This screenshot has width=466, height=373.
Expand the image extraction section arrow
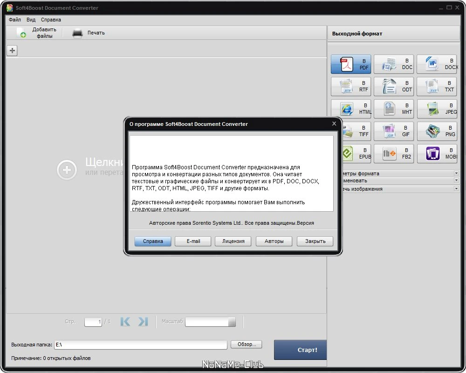[456, 188]
